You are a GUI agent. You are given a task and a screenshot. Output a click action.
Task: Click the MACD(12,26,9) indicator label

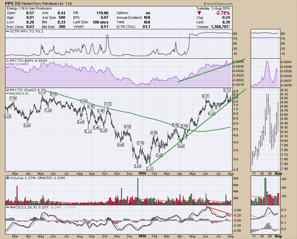22,208
